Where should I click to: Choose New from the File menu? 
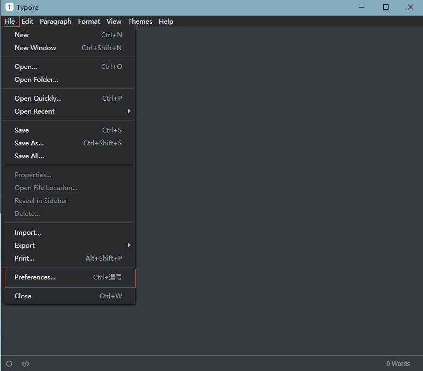click(68, 35)
